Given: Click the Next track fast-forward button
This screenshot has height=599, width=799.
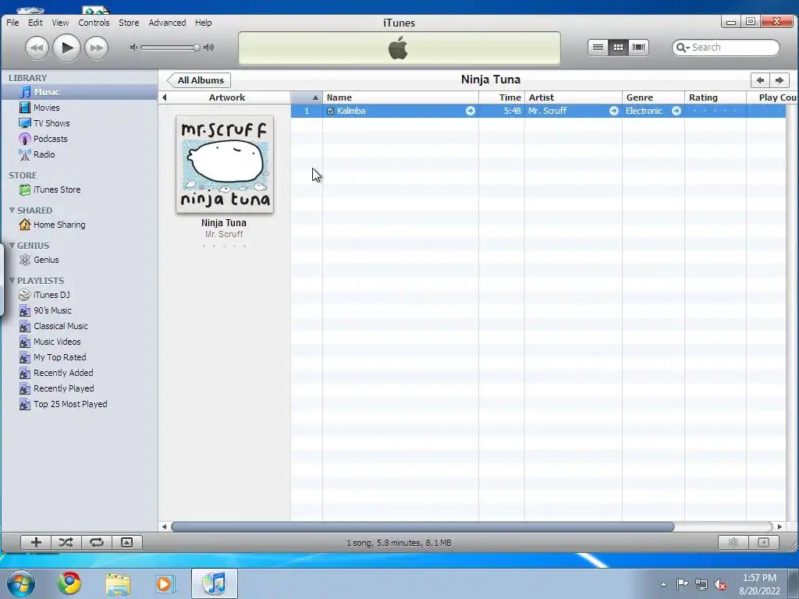Looking at the screenshot, I should [96, 48].
